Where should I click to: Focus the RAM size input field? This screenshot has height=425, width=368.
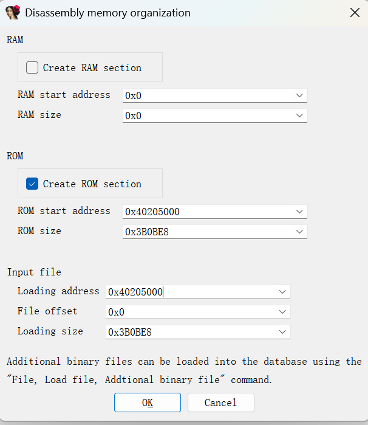206,116
